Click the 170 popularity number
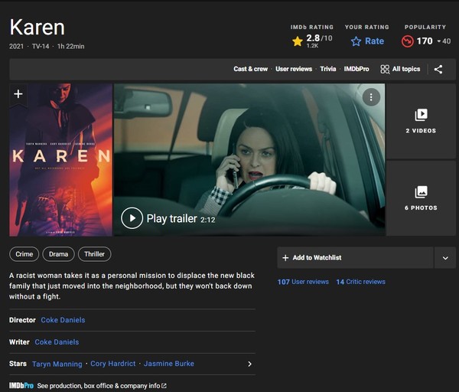Image resolution: width=459 pixels, height=392 pixels. (425, 41)
